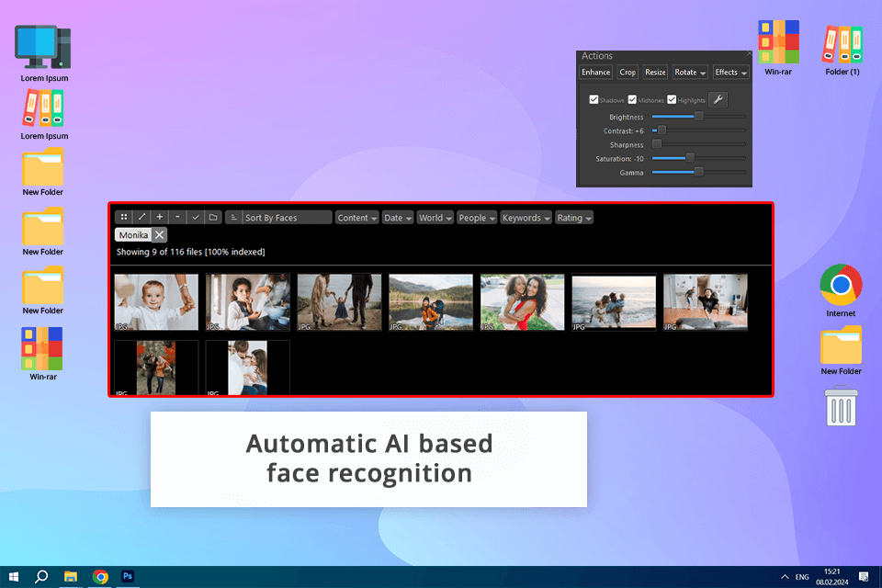Click the diagonal expand arrow toolbar icon
The width and height of the screenshot is (882, 588).
pyautogui.click(x=141, y=217)
